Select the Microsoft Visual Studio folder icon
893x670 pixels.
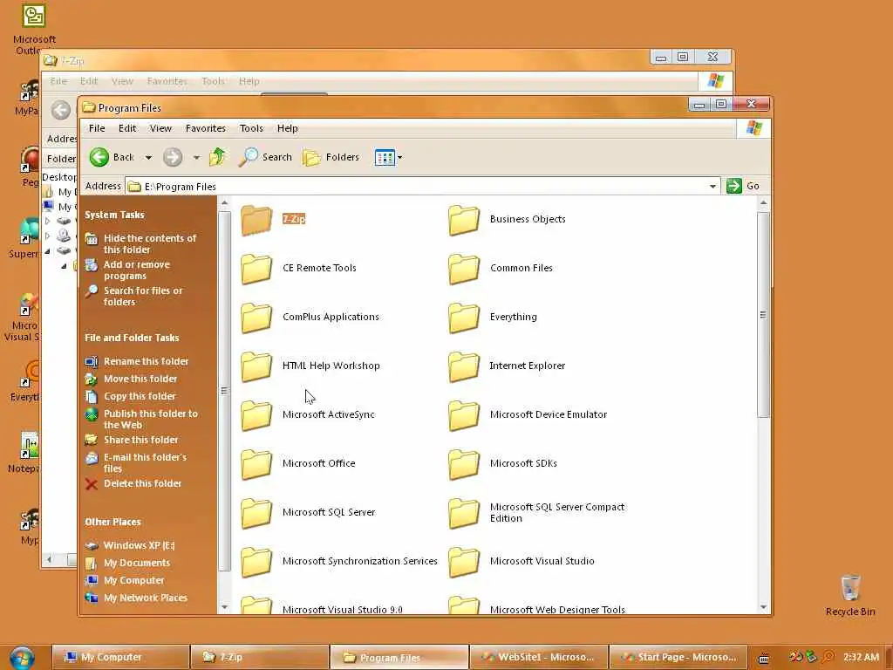click(464, 562)
